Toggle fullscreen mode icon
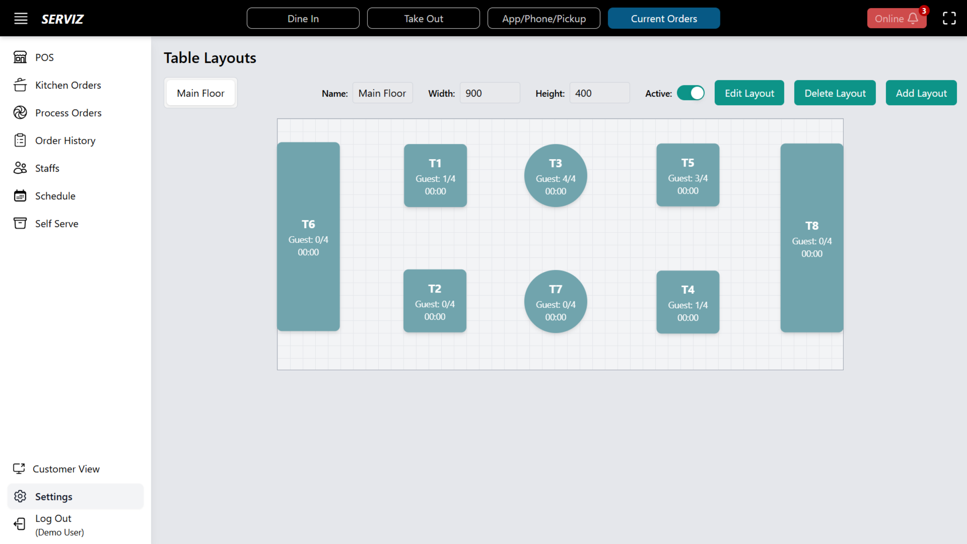Screen dimensions: 967x544 pos(949,19)
